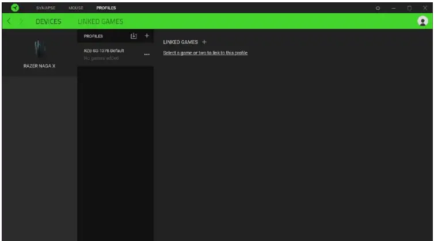Click the 'No games added' text

[101, 58]
